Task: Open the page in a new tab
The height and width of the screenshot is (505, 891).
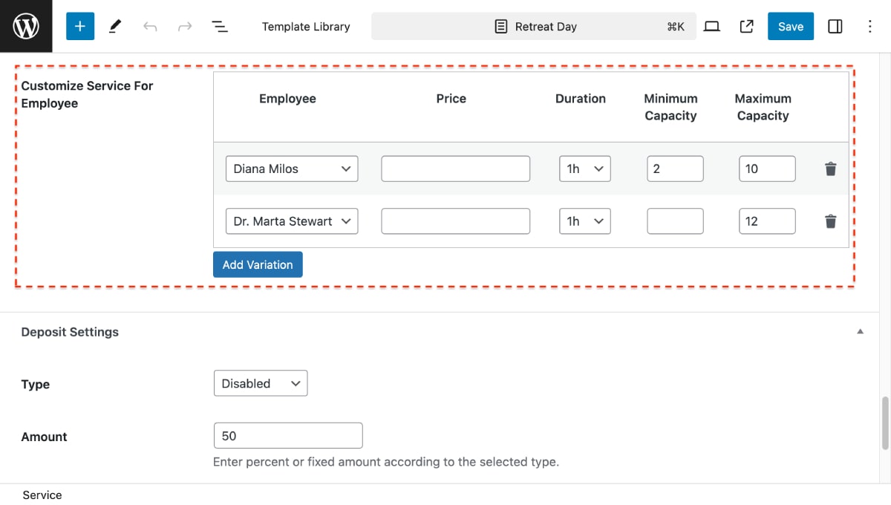Action: (x=747, y=26)
